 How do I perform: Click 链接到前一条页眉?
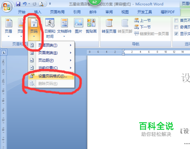tap(151, 33)
